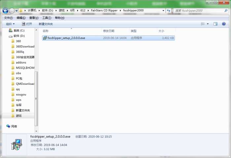Create a folder with 新建文件夹
Viewport: 231px width, 158px height.
pos(46,24)
